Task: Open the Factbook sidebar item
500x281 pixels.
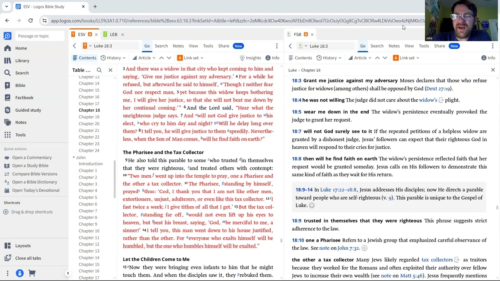Action: 24,98
